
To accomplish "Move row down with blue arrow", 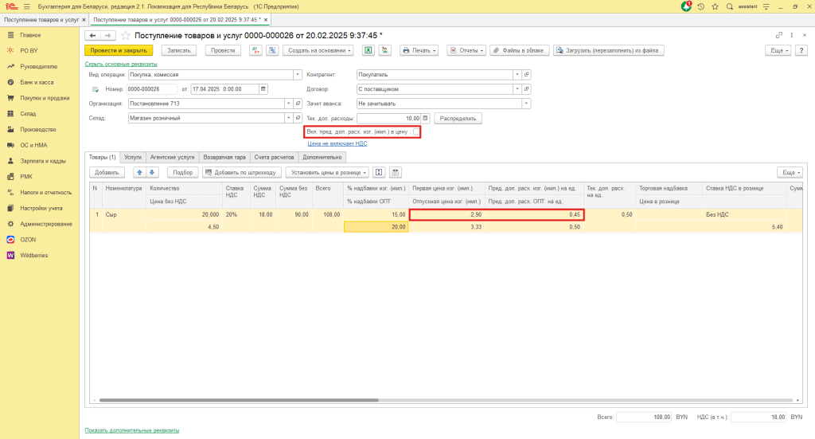I will coord(152,172).
